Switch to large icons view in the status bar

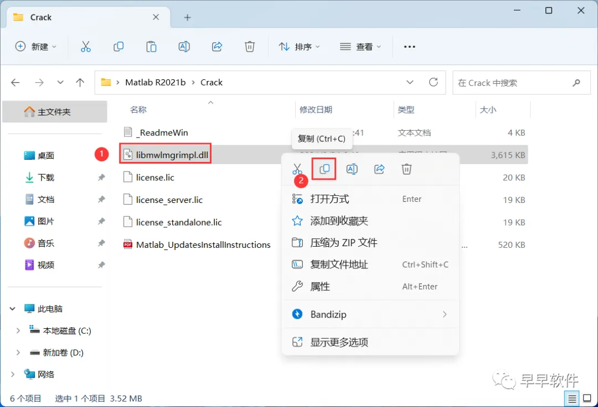(587, 399)
